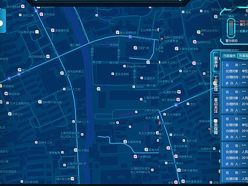The width and height of the screenshot is (248, 186).
Task: Click the 仪表新村 location pin
Action: pyautogui.click(x=214, y=148)
